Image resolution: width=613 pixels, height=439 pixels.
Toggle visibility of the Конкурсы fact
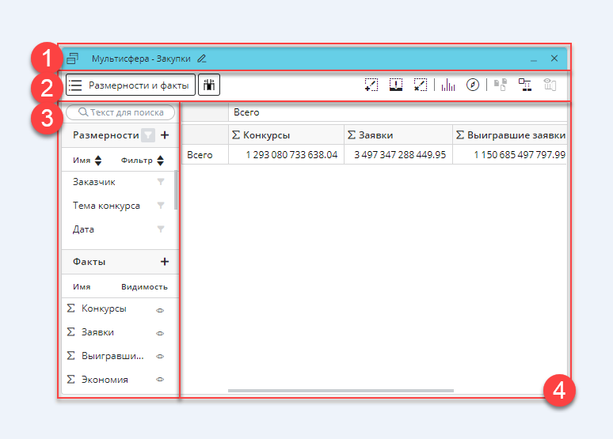click(160, 309)
